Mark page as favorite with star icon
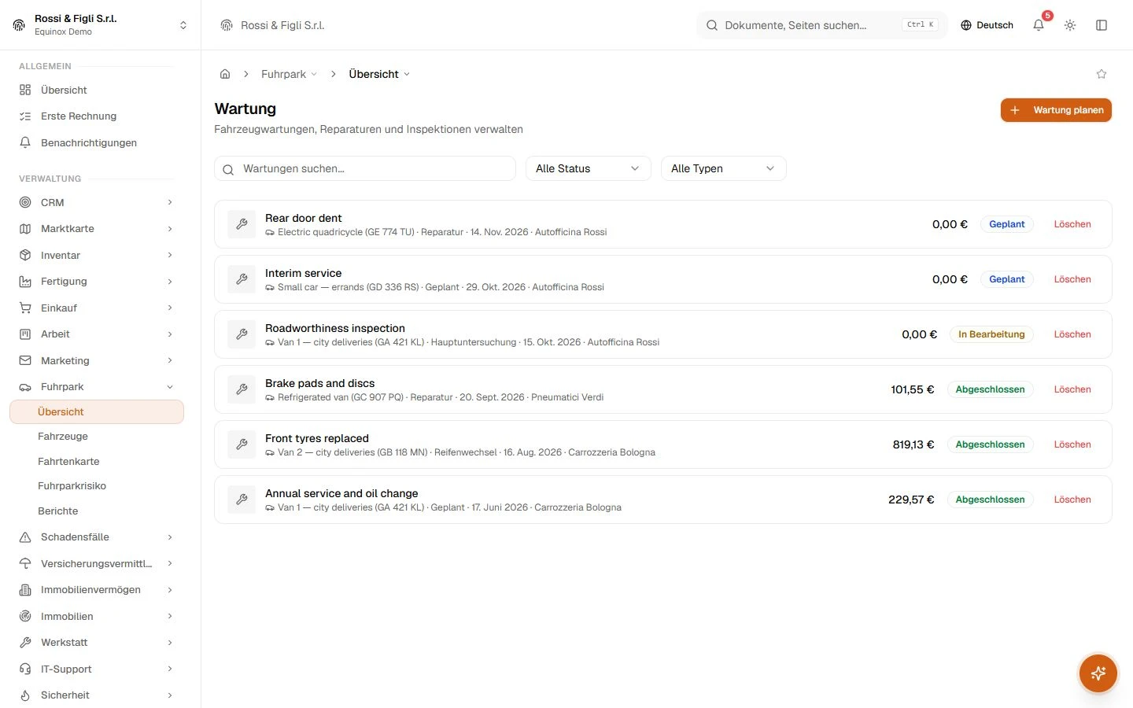The width and height of the screenshot is (1133, 708). pyautogui.click(x=1102, y=74)
